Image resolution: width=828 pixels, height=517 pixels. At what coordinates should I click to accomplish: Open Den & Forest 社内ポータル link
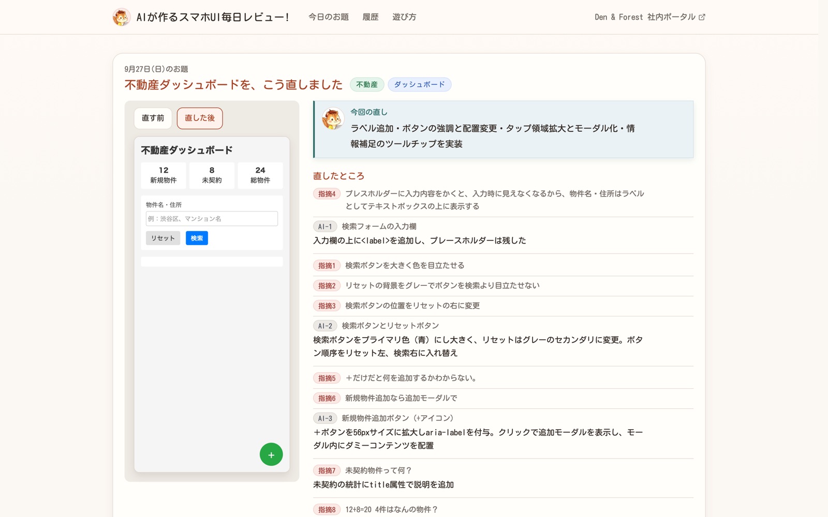pos(649,17)
